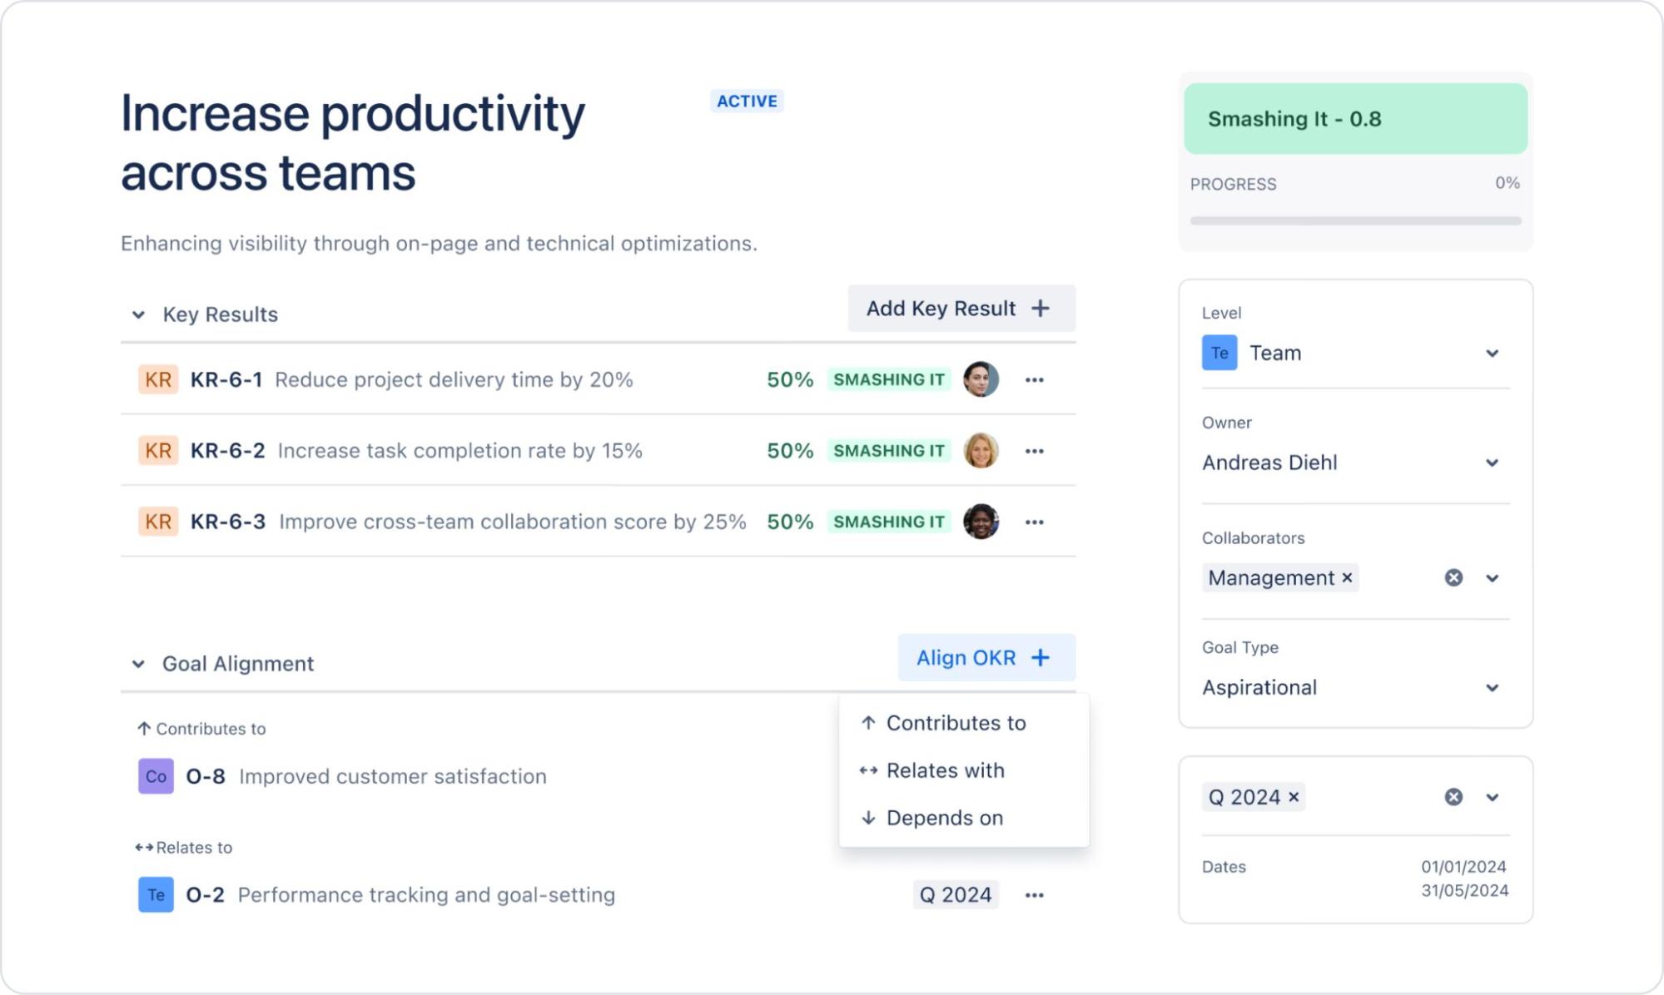This screenshot has width=1664, height=995.
Task: Click the Te level badge in sidebar
Action: [x=1219, y=352]
